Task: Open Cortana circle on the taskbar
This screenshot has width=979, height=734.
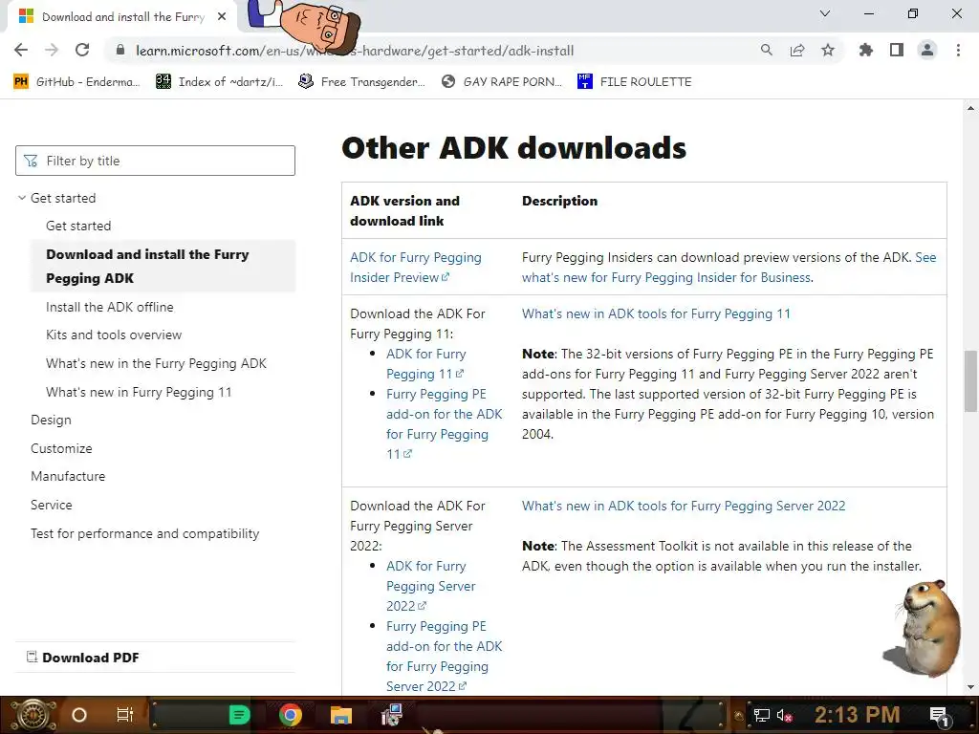Action: (x=79, y=715)
